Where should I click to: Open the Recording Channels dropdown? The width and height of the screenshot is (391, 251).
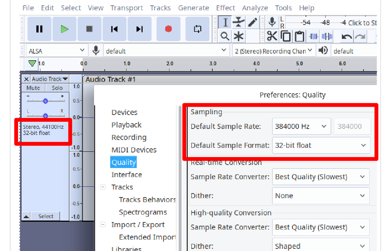274,51
